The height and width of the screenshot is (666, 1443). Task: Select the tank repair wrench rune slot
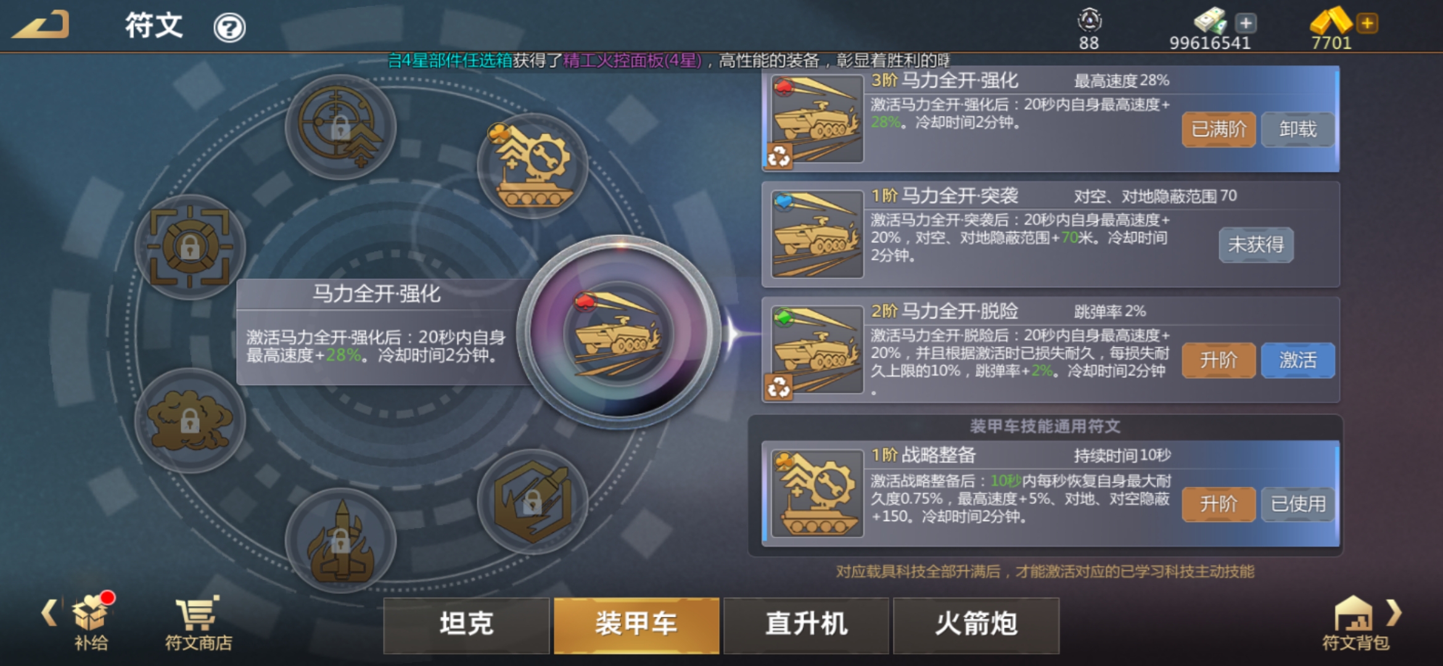click(533, 166)
